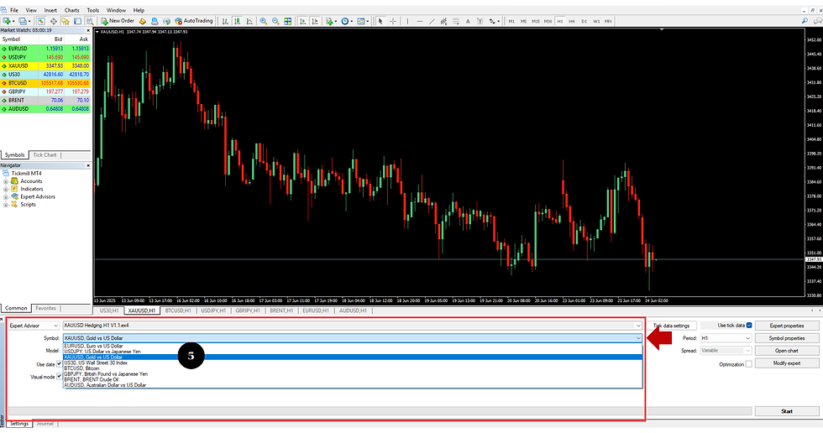Image resolution: width=823 pixels, height=433 pixels.
Task: Open the Spread Variable dropdown
Action: (x=726, y=350)
